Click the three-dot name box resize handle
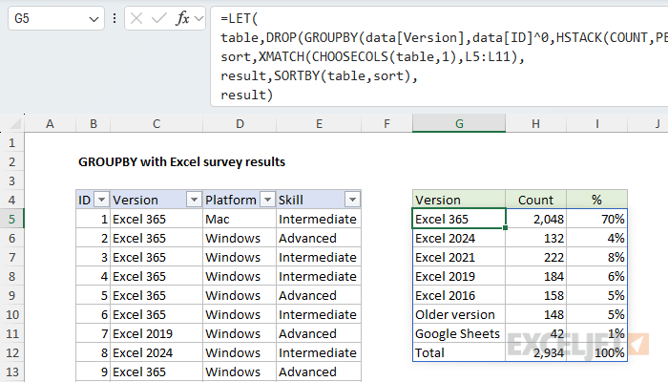Viewport: 668px width, 382px height. tap(115, 19)
